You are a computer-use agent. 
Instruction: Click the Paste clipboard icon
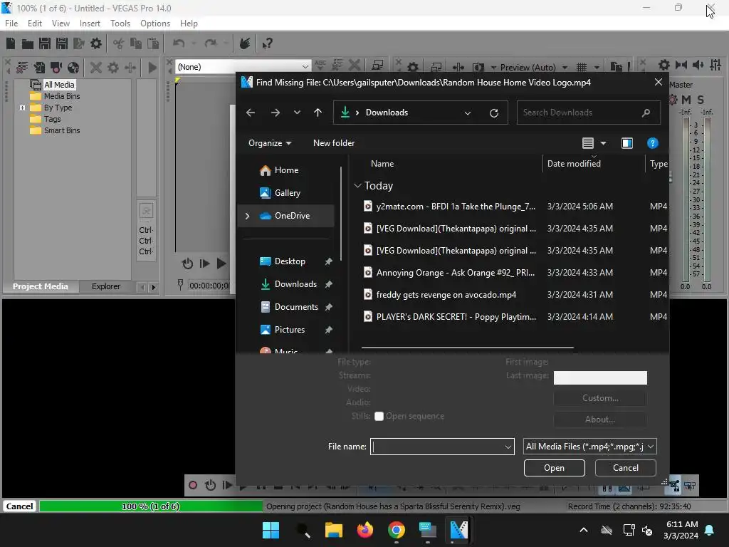click(153, 43)
